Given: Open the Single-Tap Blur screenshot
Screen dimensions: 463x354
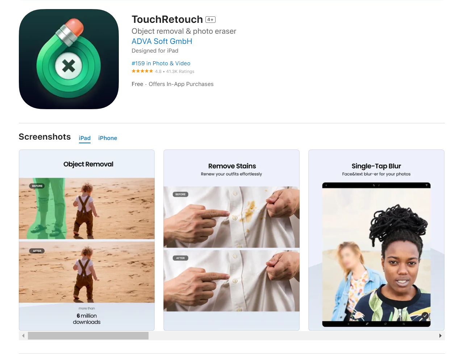Looking at the screenshot, I should [376, 240].
